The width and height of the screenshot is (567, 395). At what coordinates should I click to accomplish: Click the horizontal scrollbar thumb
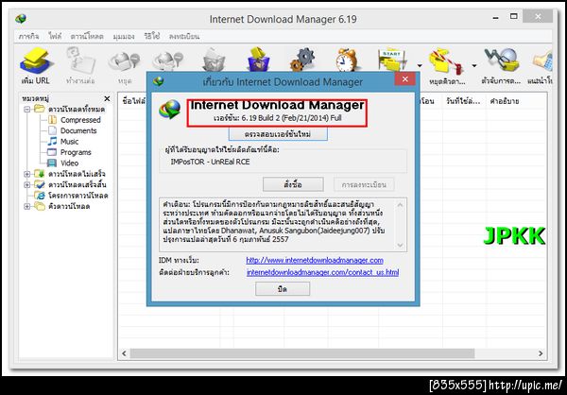click(x=302, y=353)
